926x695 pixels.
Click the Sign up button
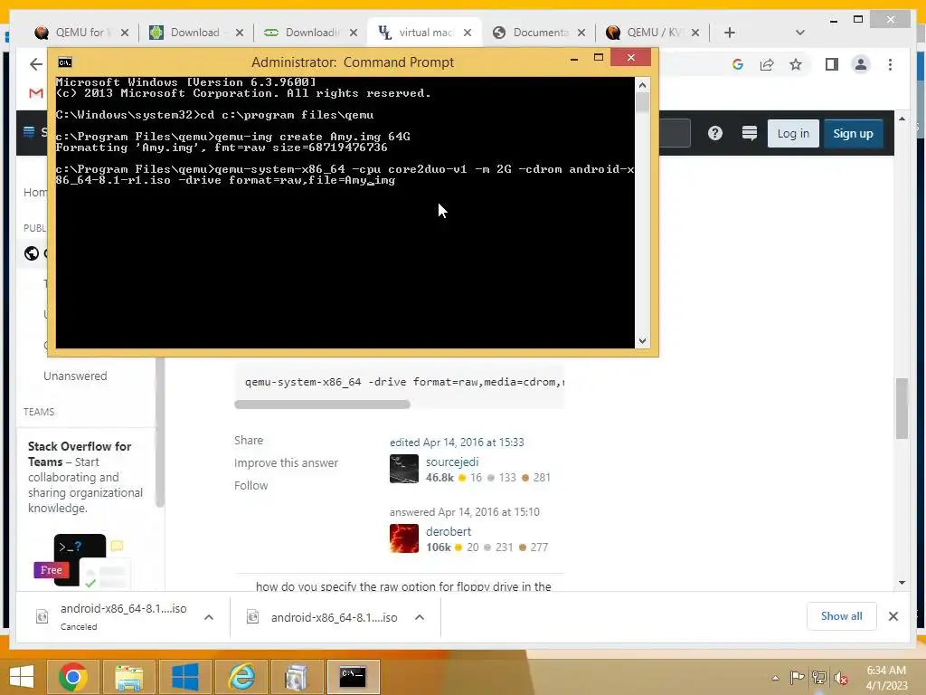853,134
